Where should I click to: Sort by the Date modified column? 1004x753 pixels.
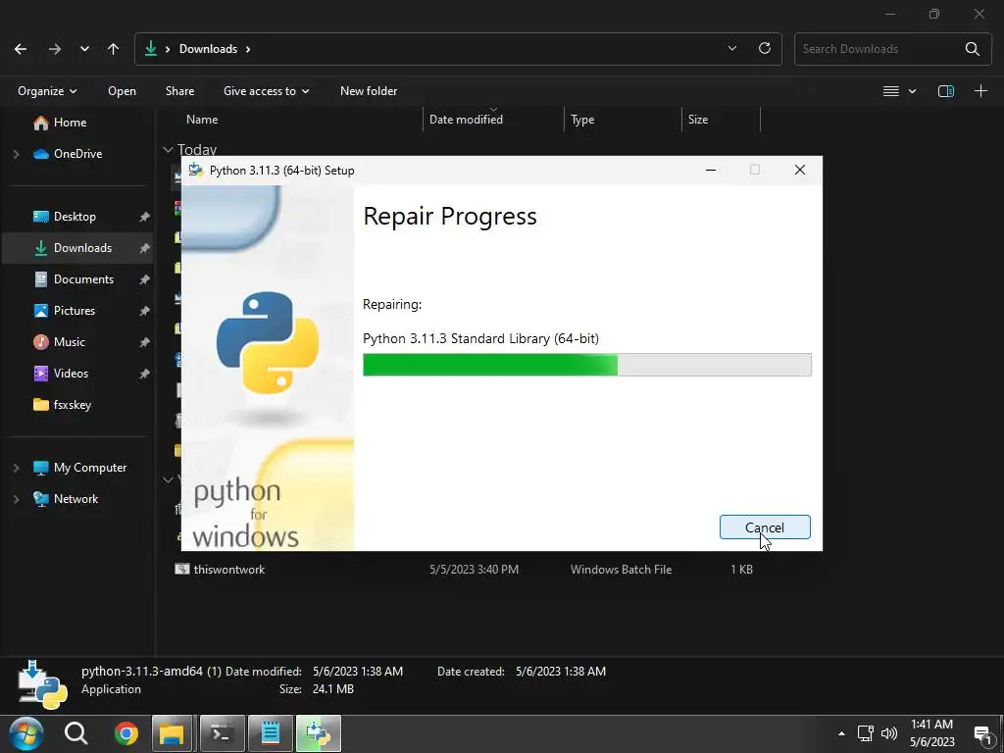tap(466, 120)
